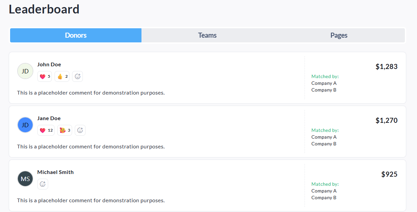Viewport: 417px width, 212px height.
Task: Add a reaction to Michael Smith's donation
Action: pos(43,184)
